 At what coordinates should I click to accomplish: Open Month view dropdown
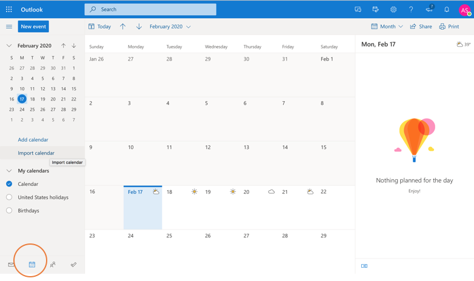387,27
